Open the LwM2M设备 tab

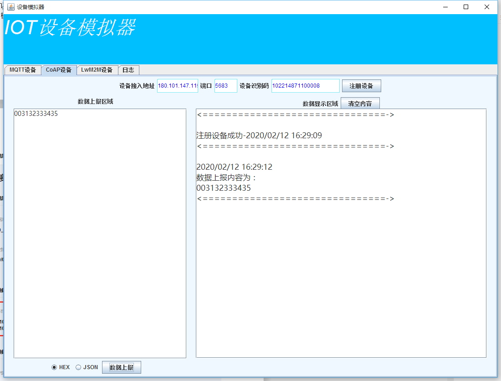(x=97, y=70)
